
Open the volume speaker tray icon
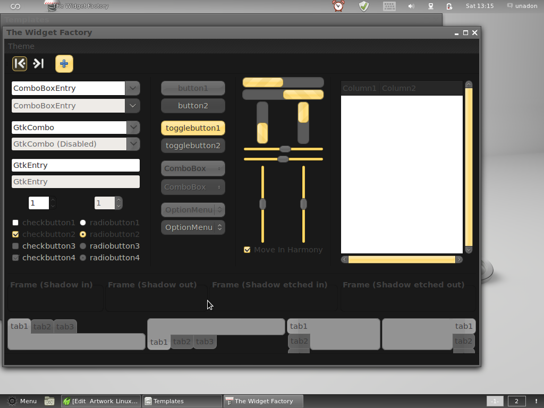[x=411, y=6]
